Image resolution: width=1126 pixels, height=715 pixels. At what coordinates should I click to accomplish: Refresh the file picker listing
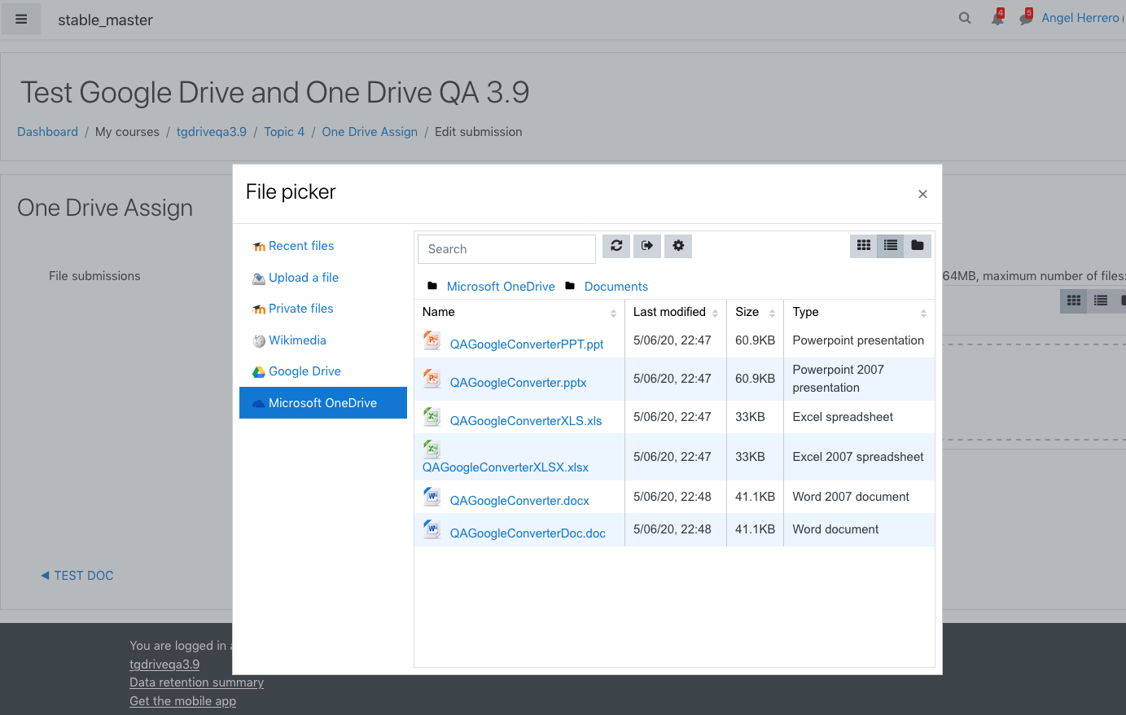[x=616, y=246]
